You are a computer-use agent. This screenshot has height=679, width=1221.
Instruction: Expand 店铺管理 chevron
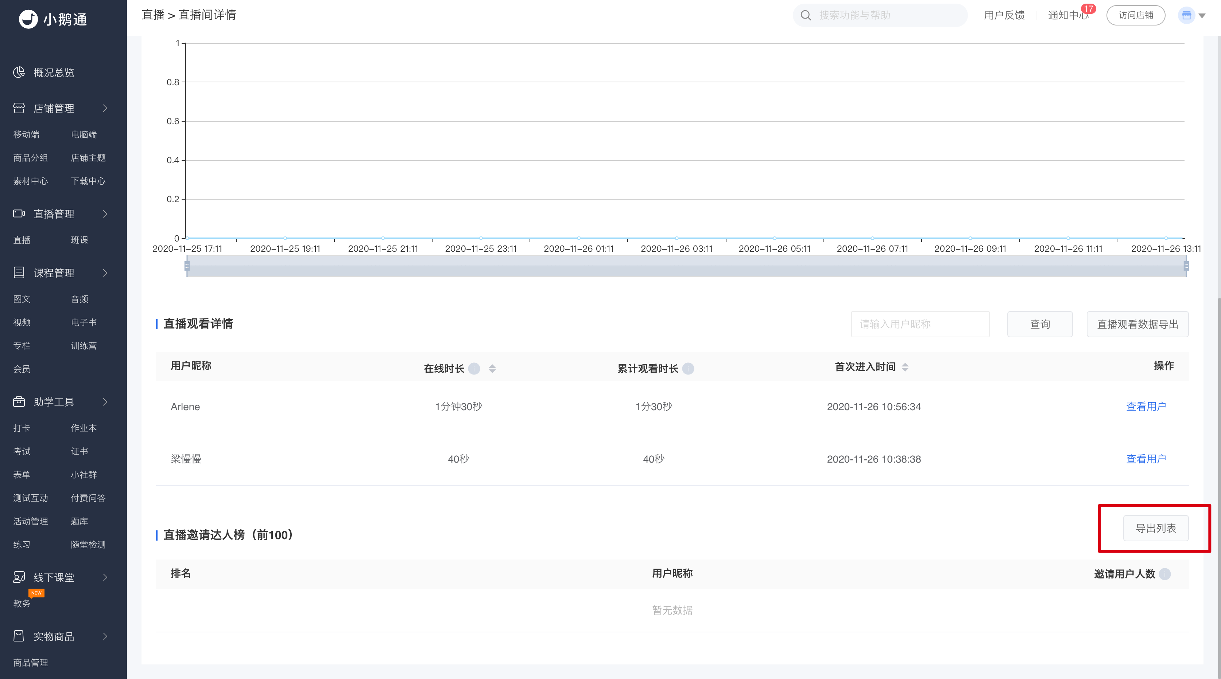105,109
